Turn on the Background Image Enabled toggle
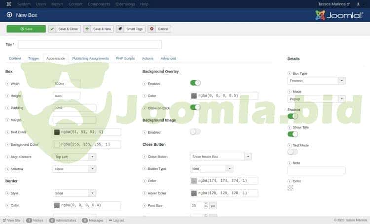The image size is (370, 224). coord(195,131)
